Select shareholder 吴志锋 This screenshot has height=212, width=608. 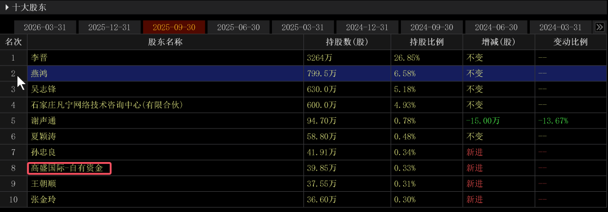tap(43, 89)
